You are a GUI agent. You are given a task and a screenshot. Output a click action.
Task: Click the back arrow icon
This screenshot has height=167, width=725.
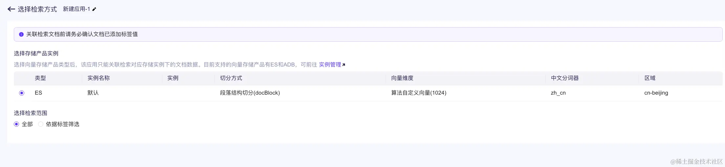click(x=11, y=9)
